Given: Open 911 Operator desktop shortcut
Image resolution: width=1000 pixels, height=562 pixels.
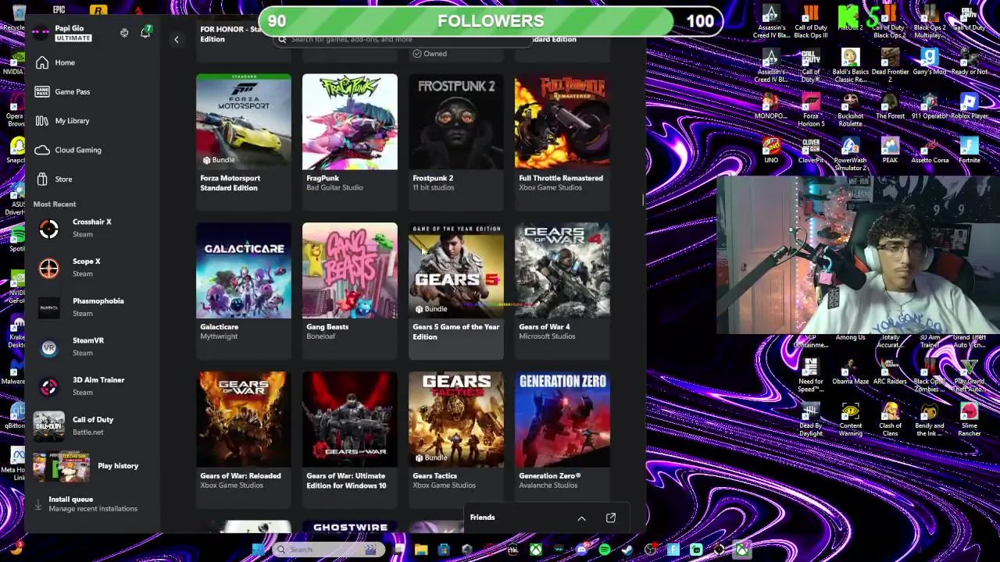Looking at the screenshot, I should pyautogui.click(x=930, y=106).
